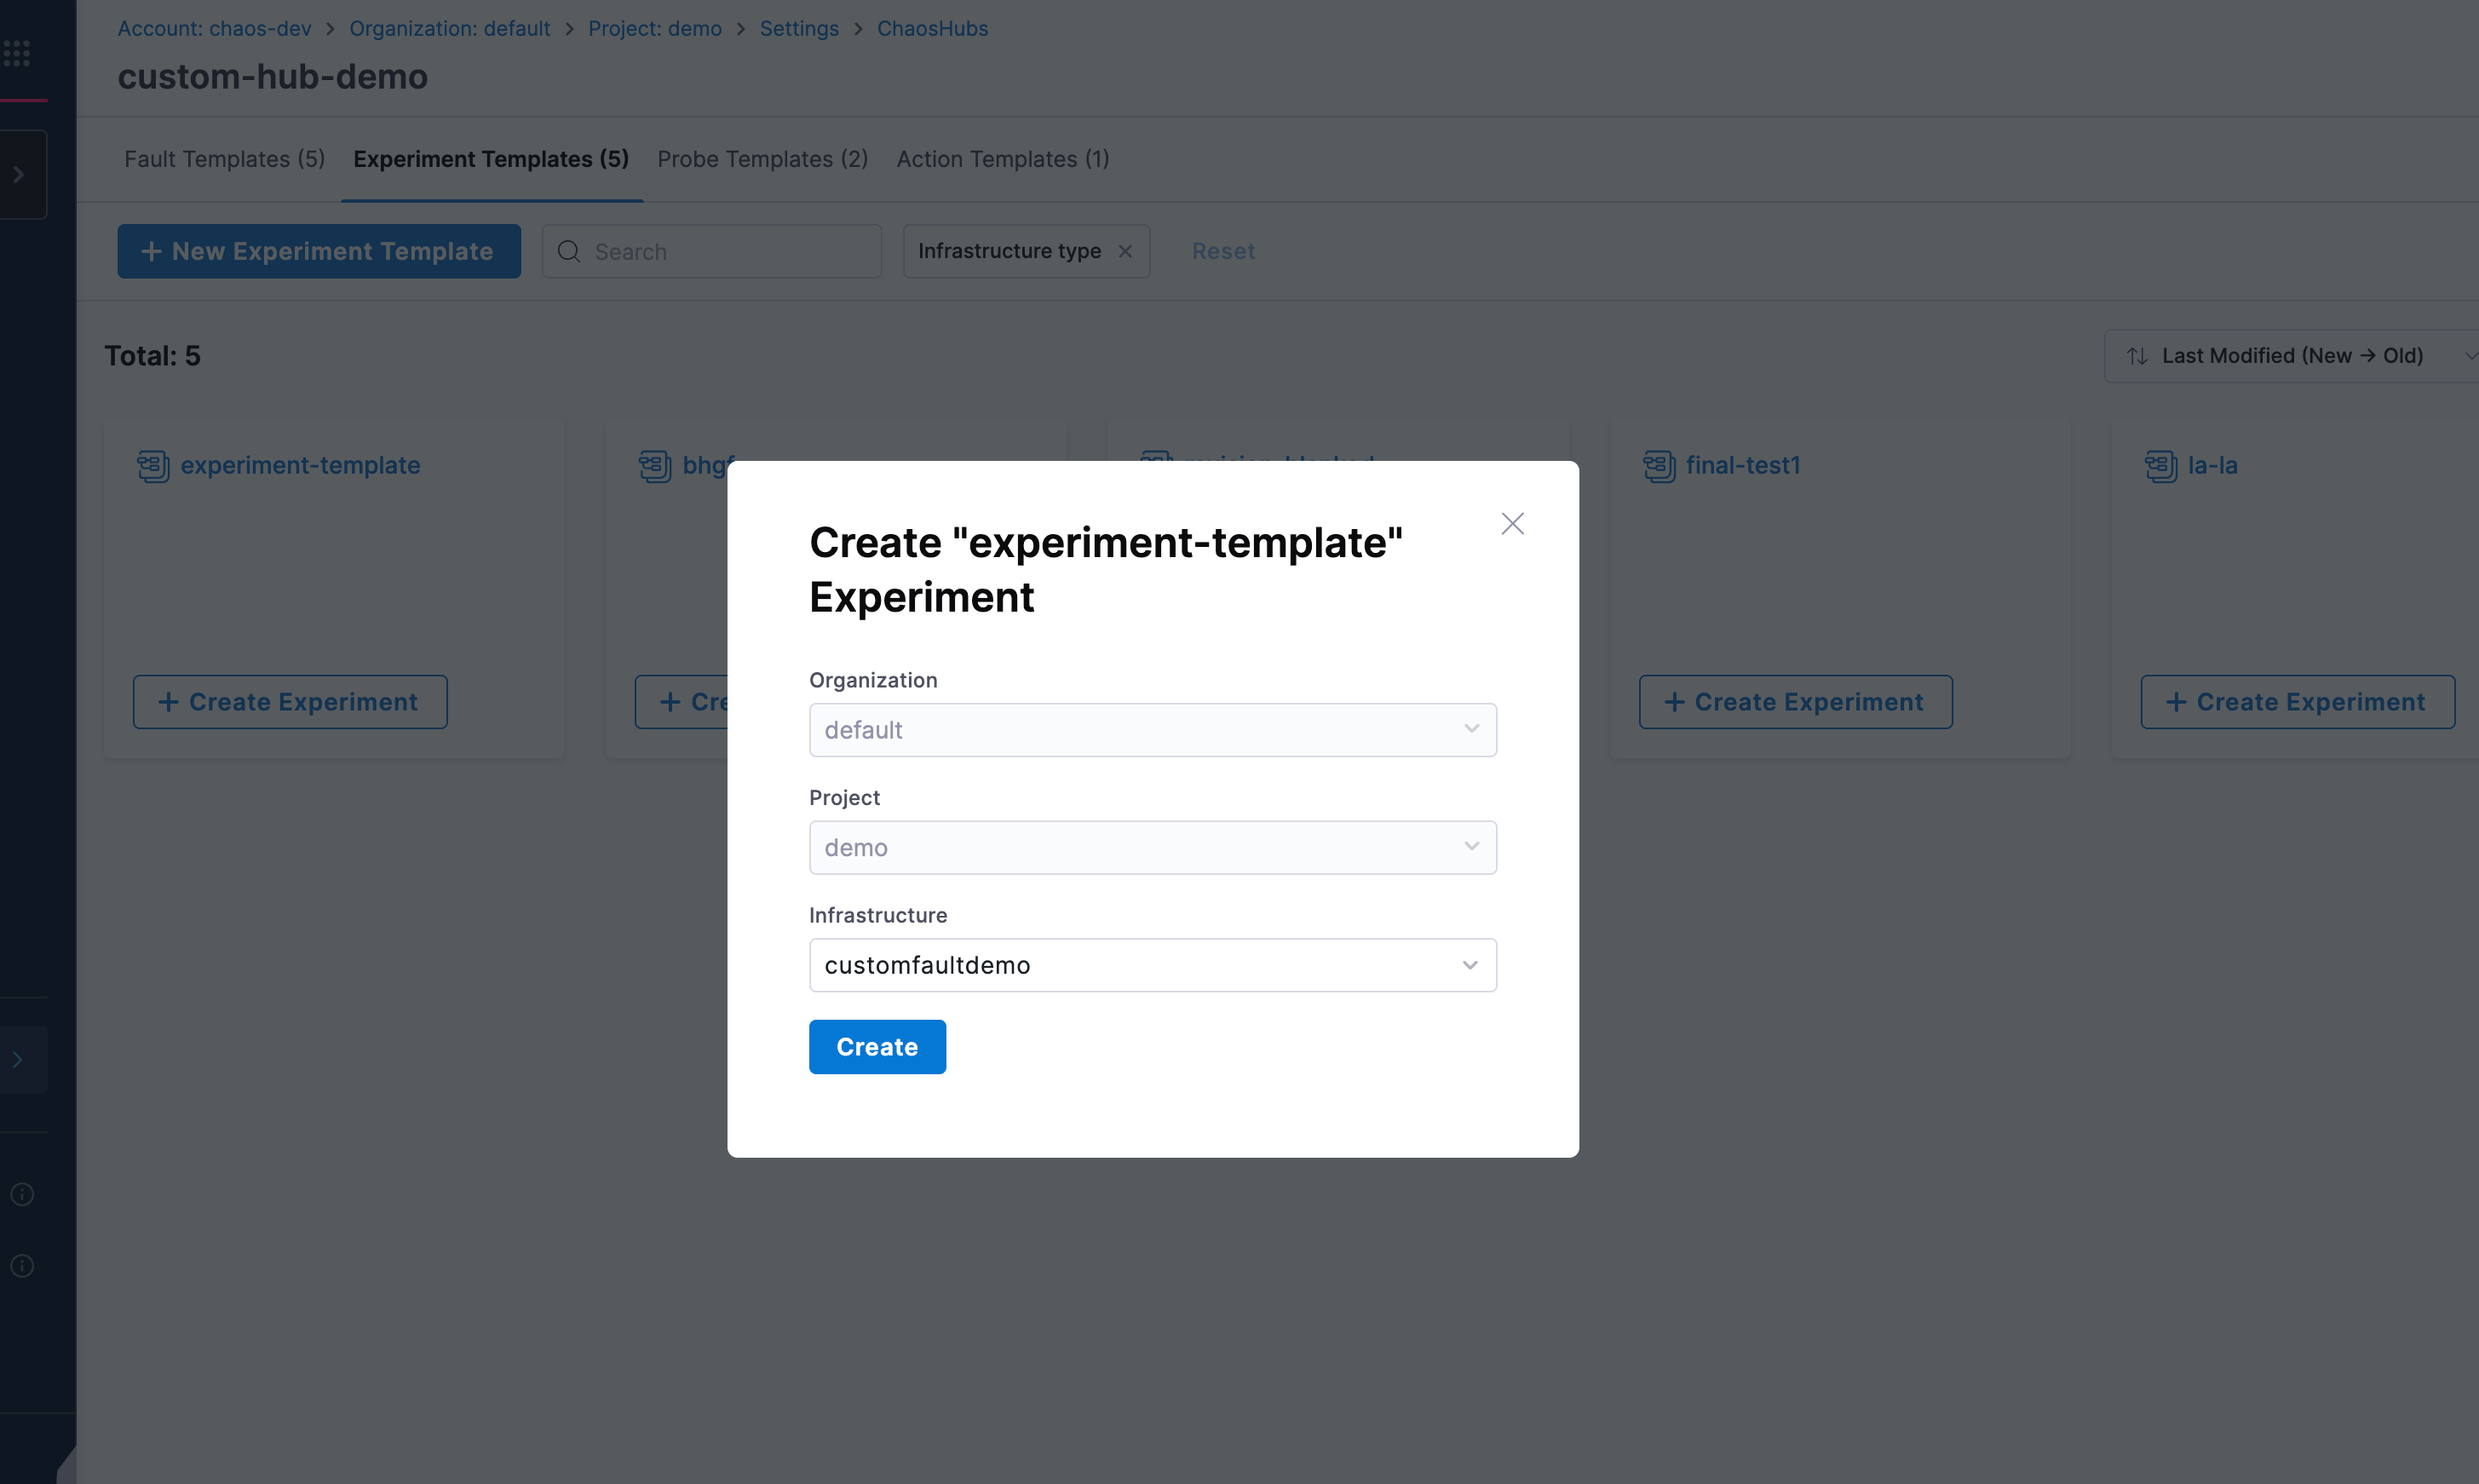Click the Reset filters link

(1223, 251)
